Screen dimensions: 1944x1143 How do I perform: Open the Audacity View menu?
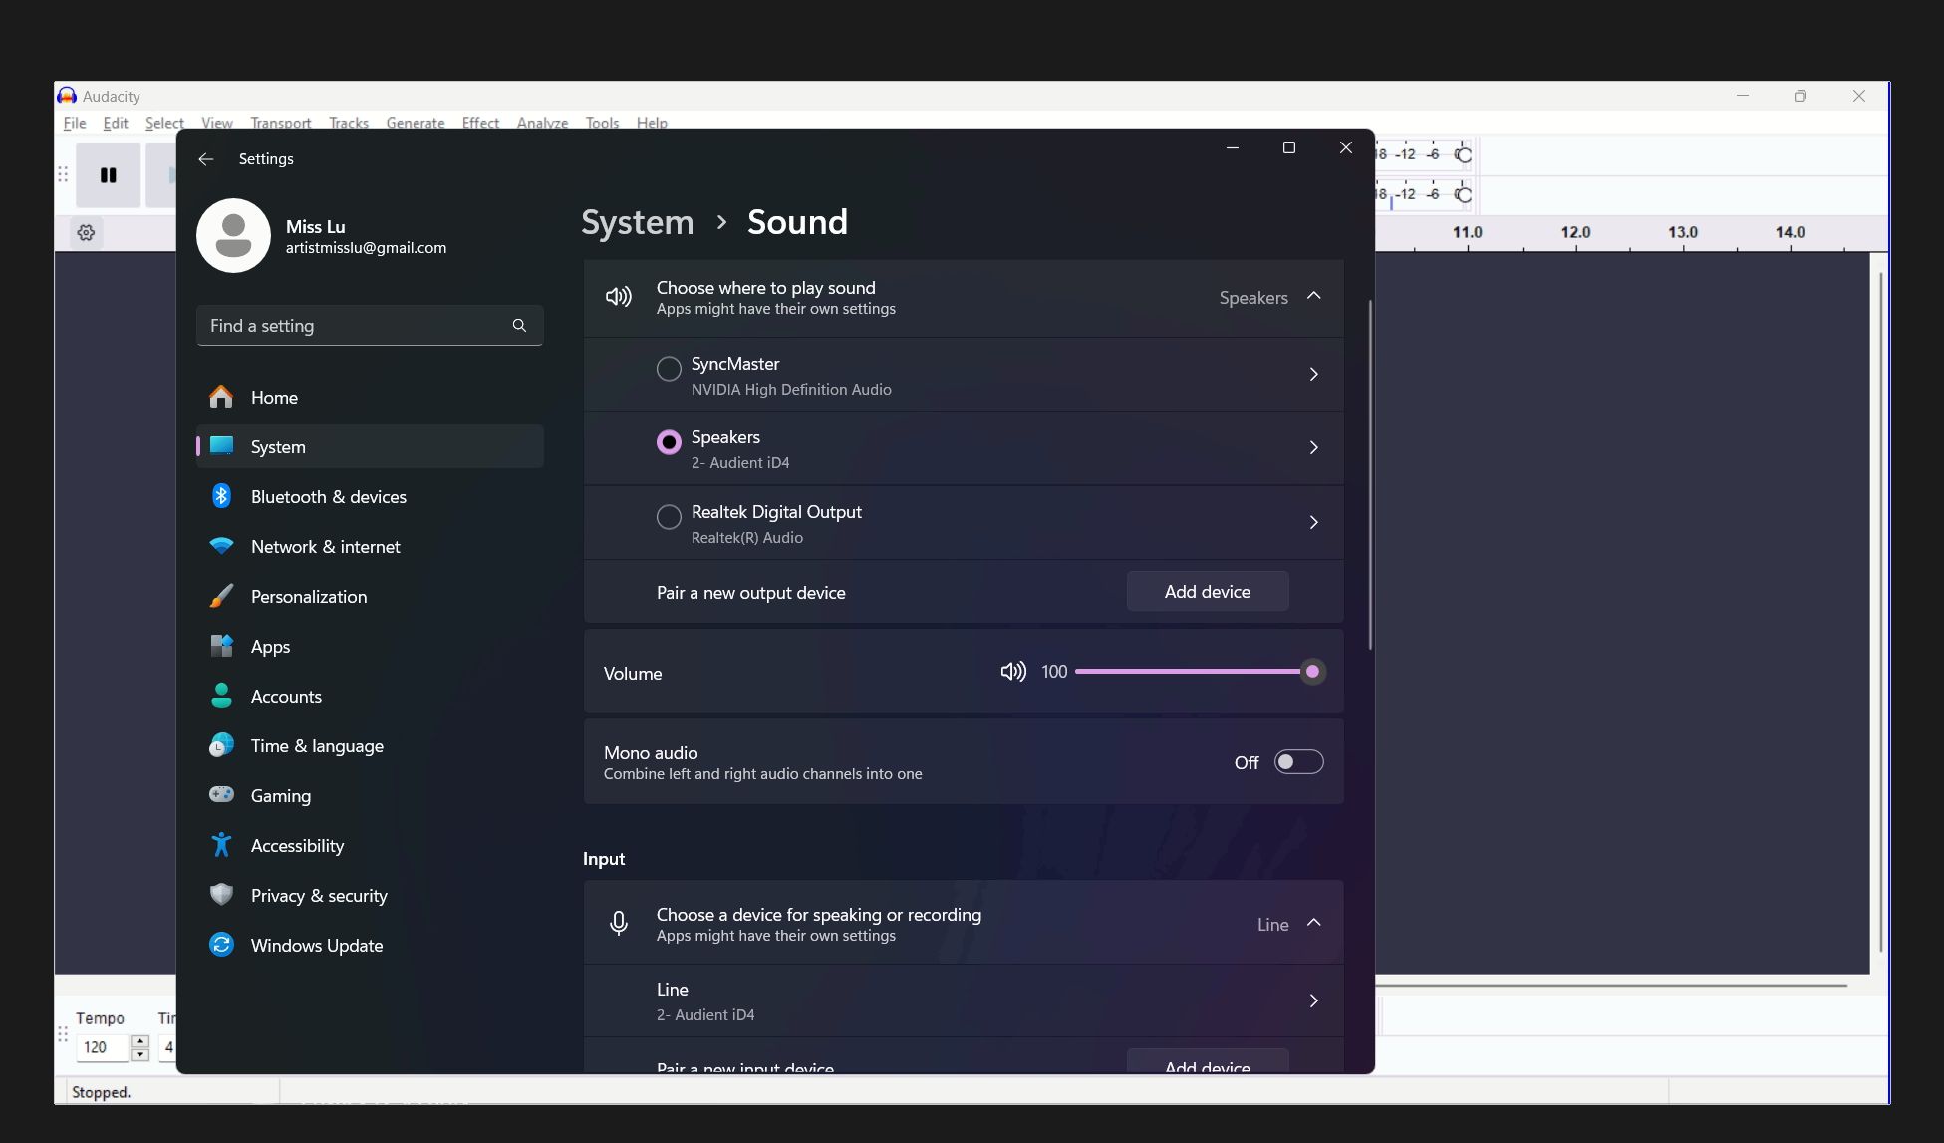pos(217,123)
